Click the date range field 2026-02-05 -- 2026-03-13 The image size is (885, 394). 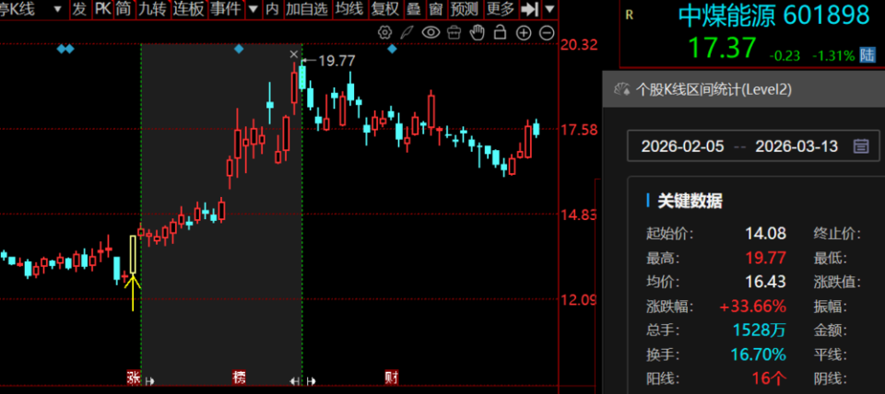[x=753, y=146]
